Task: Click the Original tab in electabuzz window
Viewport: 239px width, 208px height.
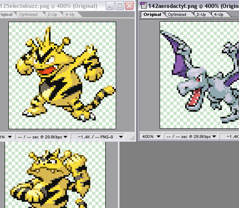Action: [7, 15]
